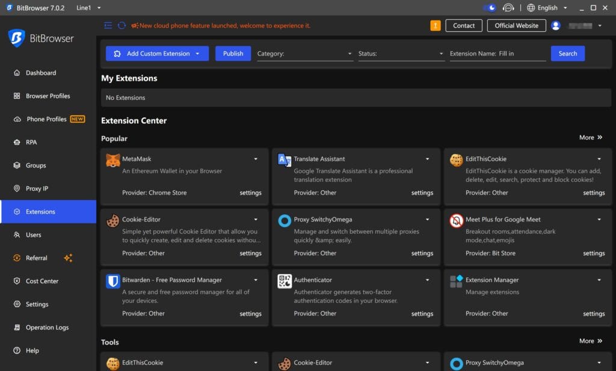Expand the Authenticator card dropdown arrow
Screen dimensions: 616x371
pos(428,279)
